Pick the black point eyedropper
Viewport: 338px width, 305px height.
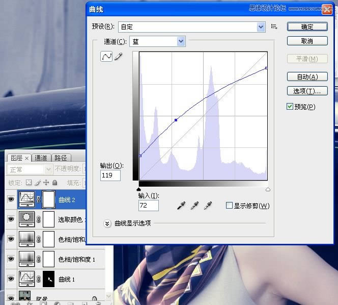(181, 206)
